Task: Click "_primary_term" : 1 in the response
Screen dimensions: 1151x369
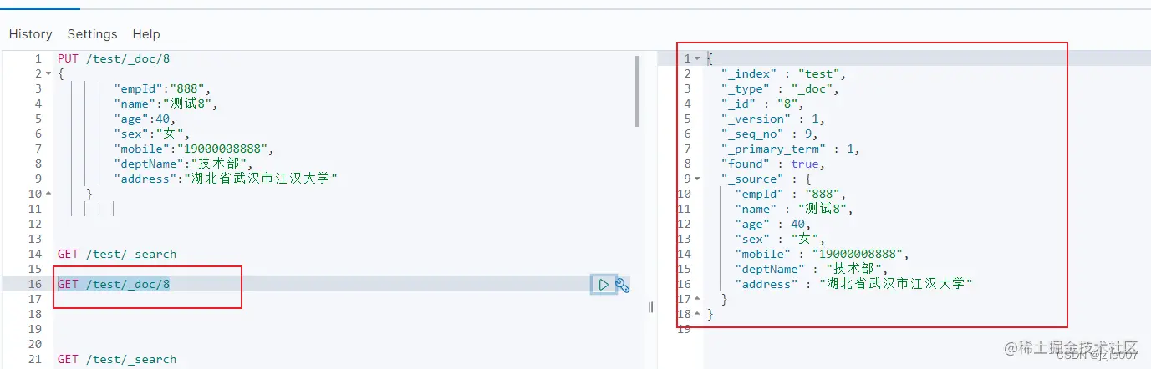Action: (791, 149)
